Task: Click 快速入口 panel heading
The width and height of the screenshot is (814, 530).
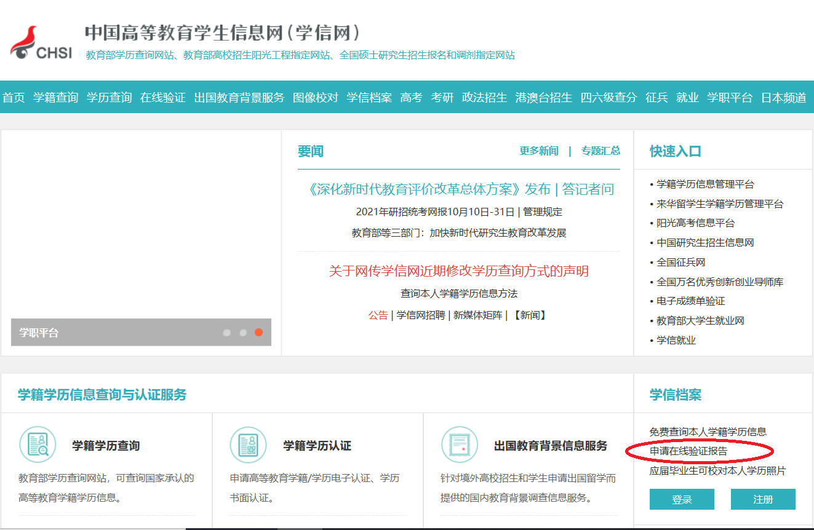Action: 676,151
